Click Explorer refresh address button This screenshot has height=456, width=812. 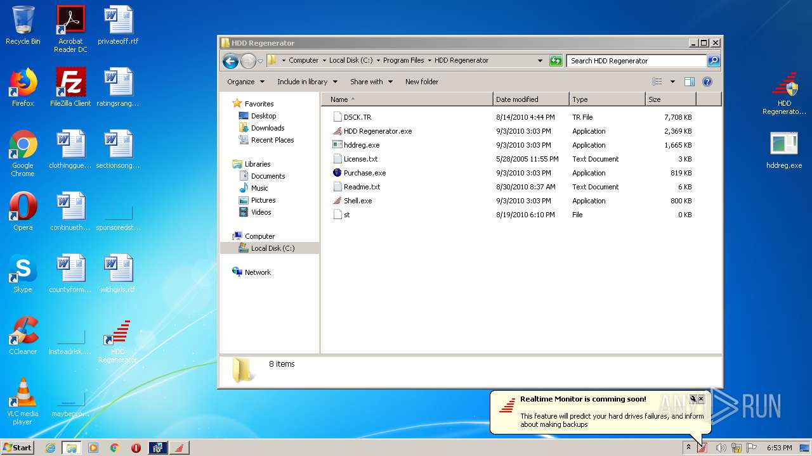pyautogui.click(x=556, y=61)
